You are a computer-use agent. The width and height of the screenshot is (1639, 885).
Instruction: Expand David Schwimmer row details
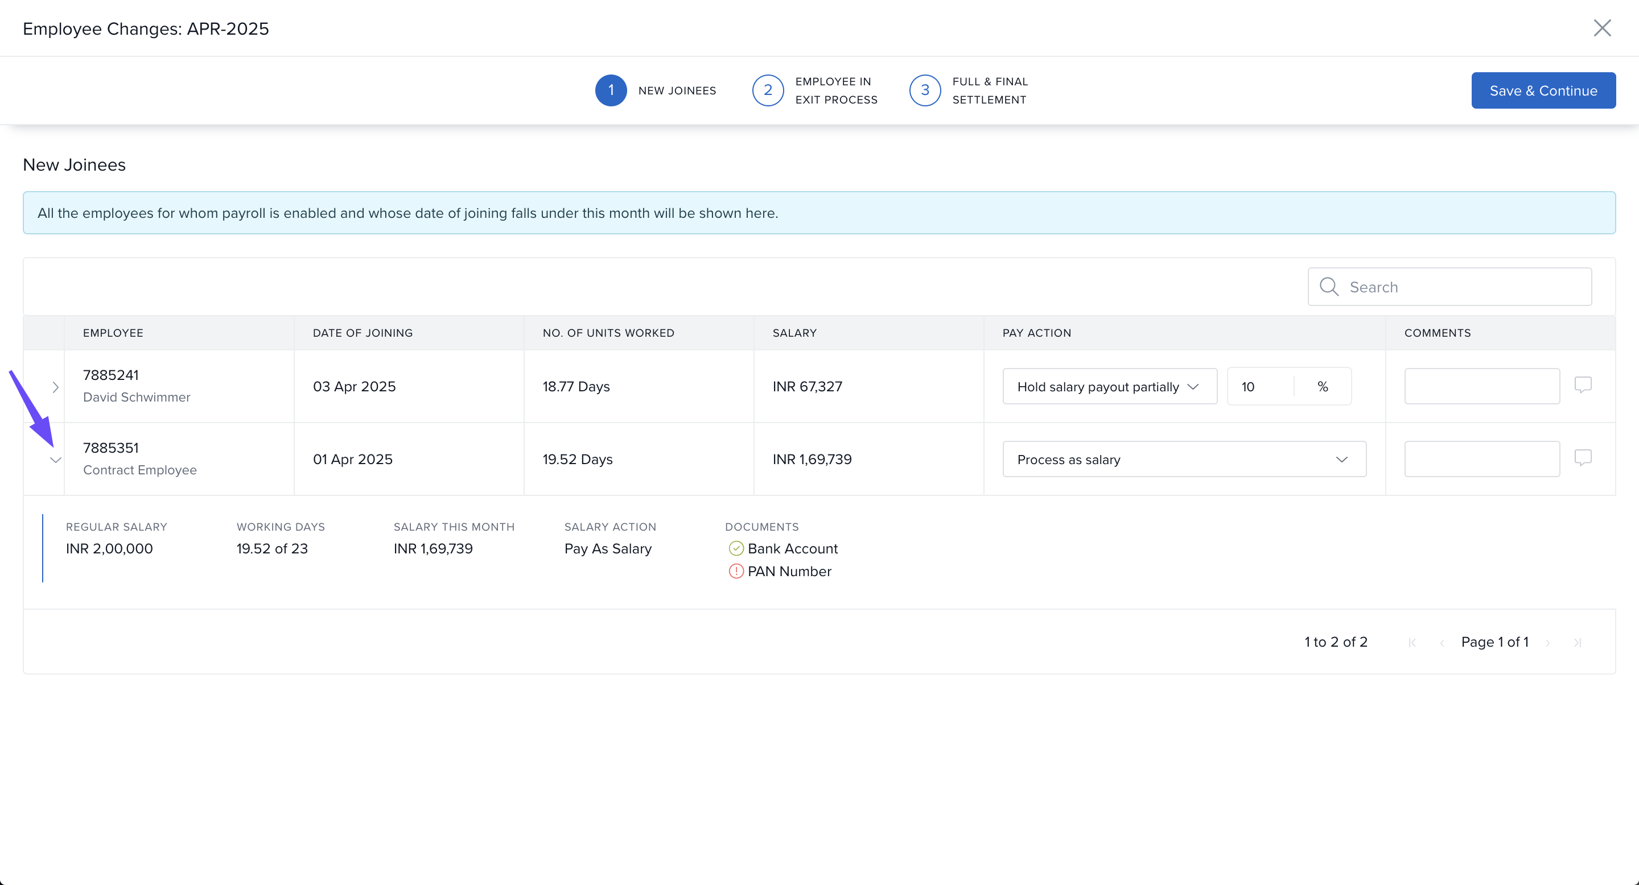(x=55, y=387)
